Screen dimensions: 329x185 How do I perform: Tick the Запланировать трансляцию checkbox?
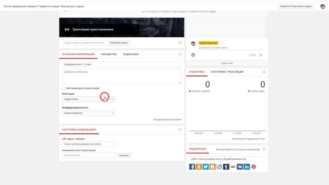pos(63,88)
